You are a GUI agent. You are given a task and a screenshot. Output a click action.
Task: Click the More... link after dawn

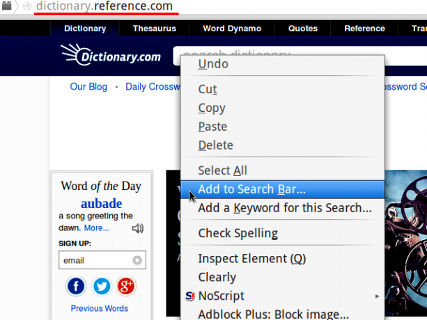[96, 228]
